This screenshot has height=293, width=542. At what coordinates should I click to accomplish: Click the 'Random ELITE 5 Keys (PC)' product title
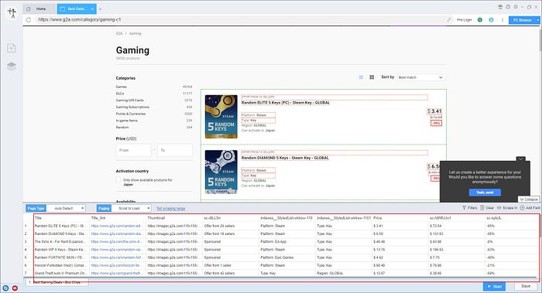pyautogui.click(x=286, y=103)
